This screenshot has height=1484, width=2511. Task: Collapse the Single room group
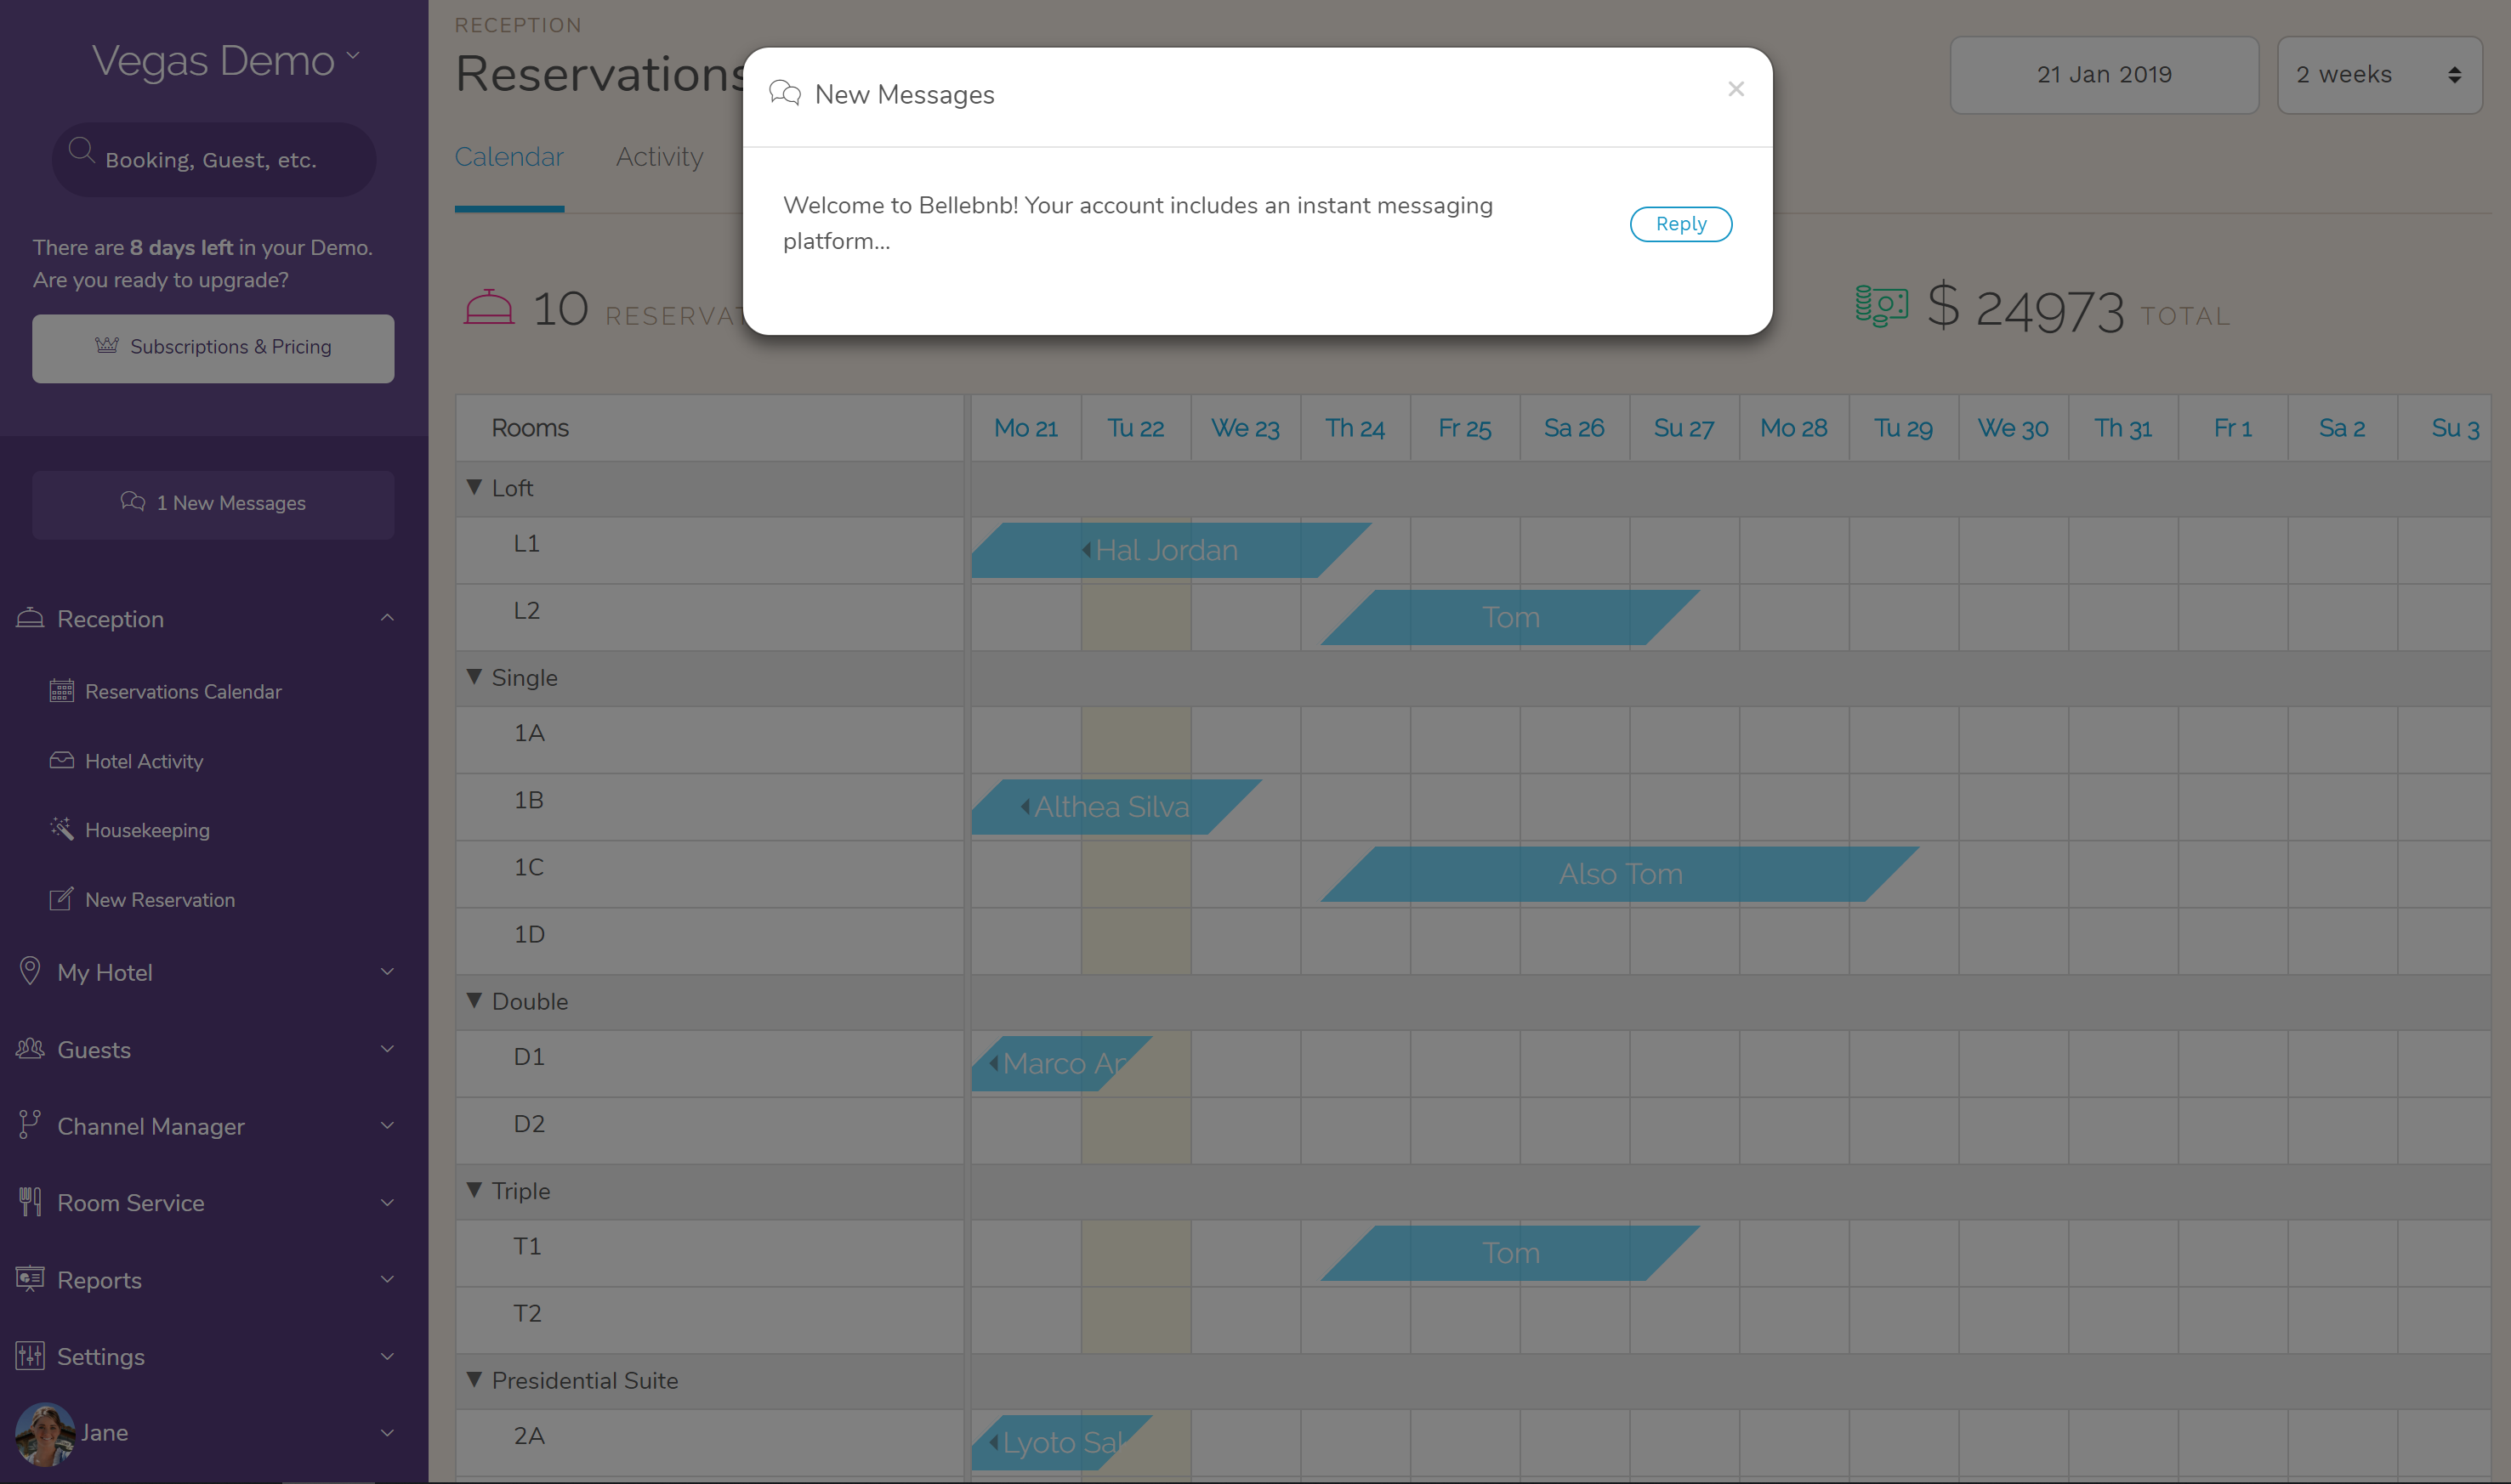coord(474,677)
